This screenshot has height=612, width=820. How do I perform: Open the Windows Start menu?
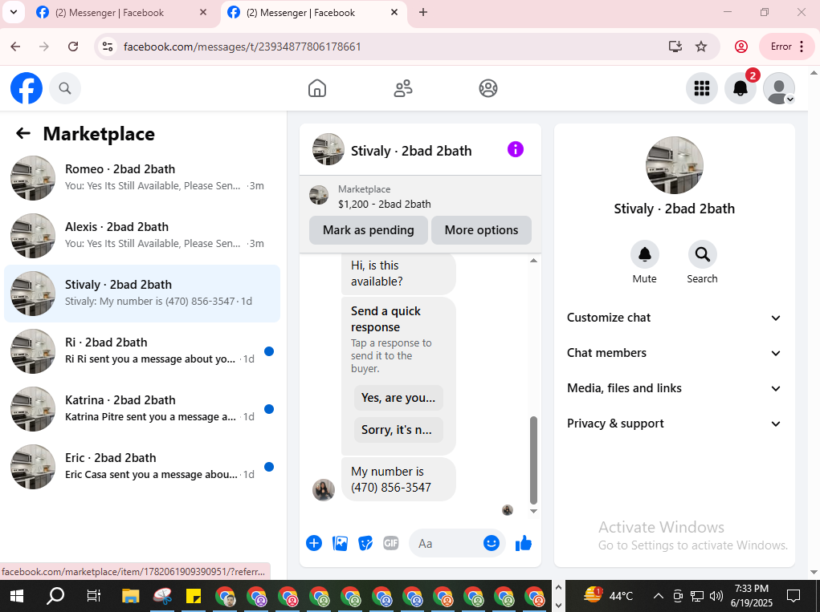tap(16, 596)
